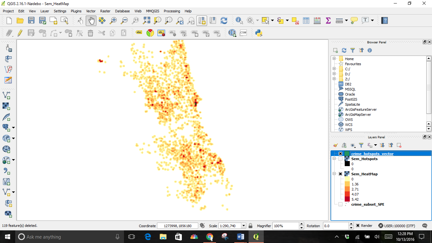Open the Processing menu
The width and height of the screenshot is (432, 243).
172,11
